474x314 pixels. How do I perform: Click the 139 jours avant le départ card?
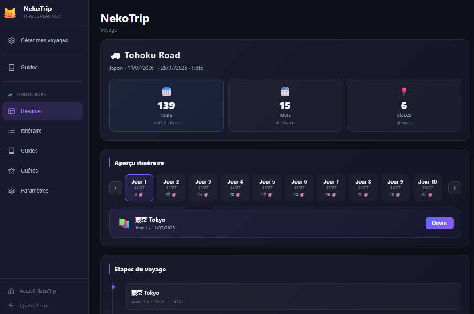(x=166, y=105)
